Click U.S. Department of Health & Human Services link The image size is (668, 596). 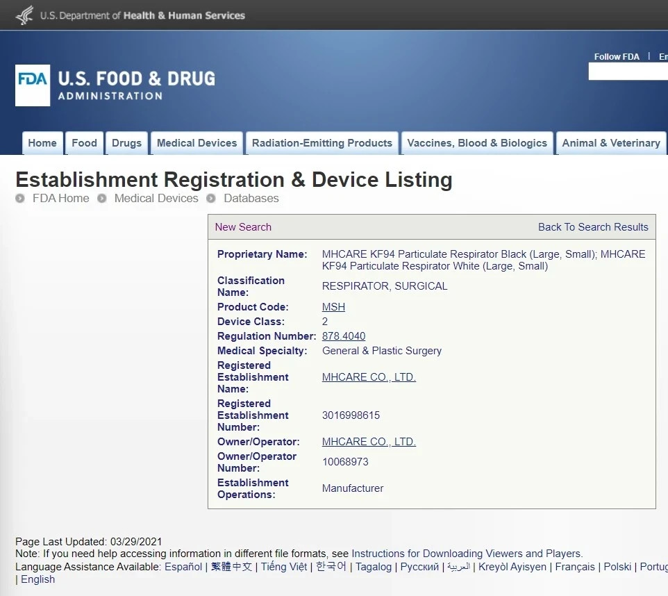pyautogui.click(x=142, y=15)
